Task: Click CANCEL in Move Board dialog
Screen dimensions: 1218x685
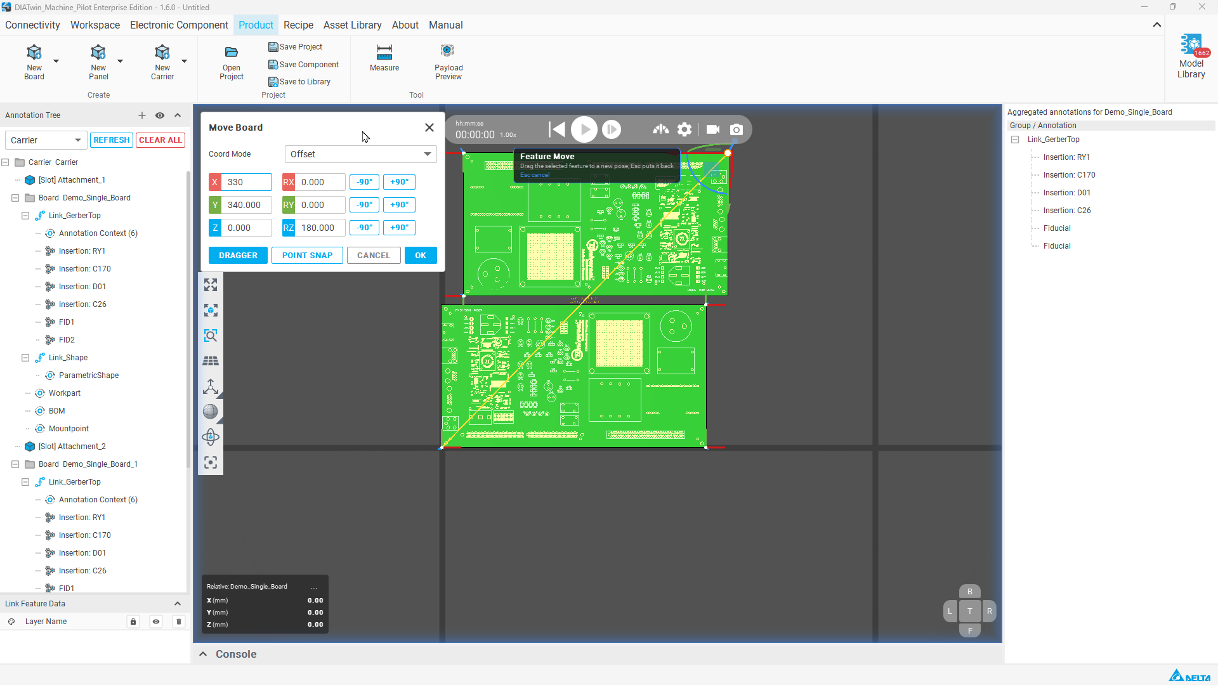Action: point(374,256)
